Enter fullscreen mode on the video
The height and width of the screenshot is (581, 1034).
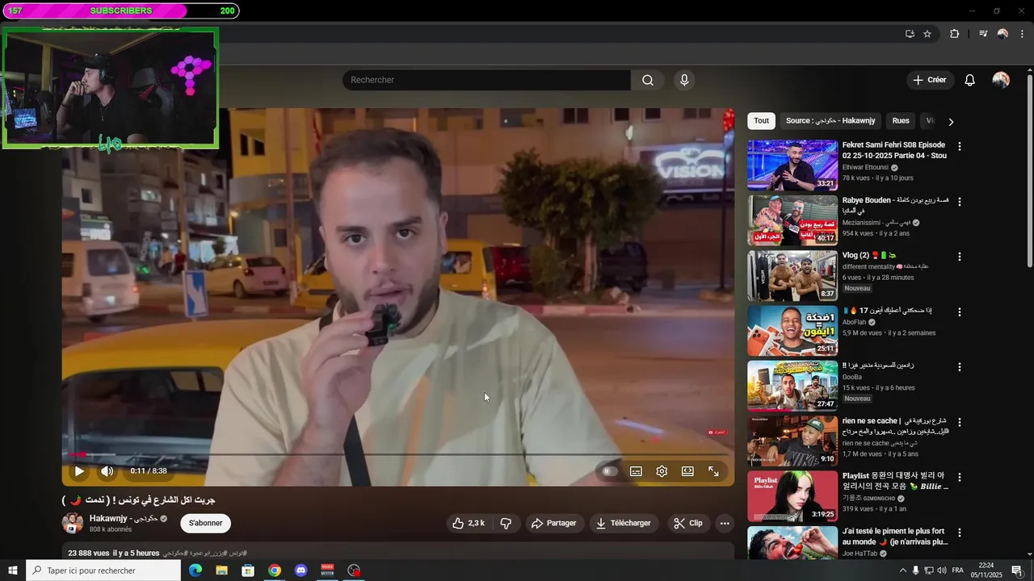713,471
